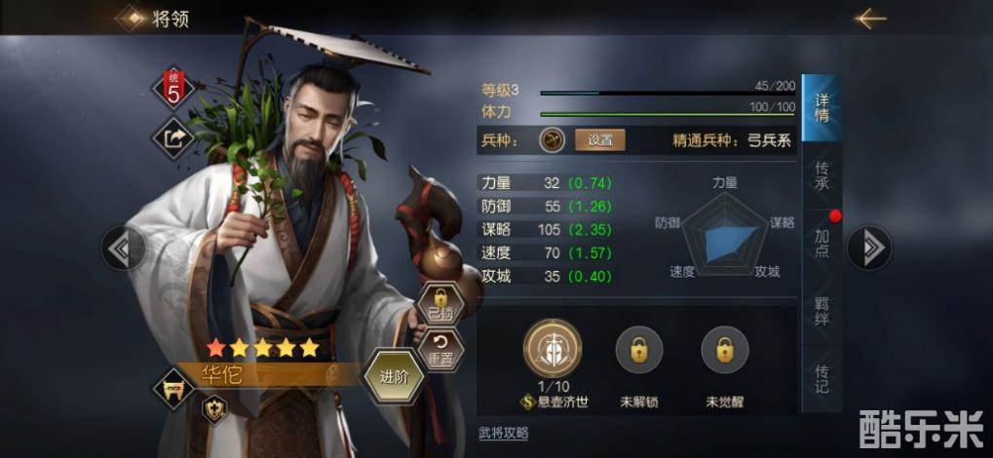Switch to the 羁绊 tab
Viewport: 993px width, 458px height.
[821, 311]
